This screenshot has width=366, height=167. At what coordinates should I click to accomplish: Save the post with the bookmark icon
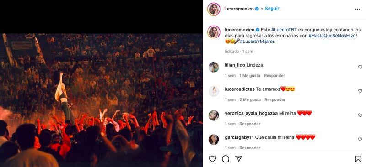358,159
